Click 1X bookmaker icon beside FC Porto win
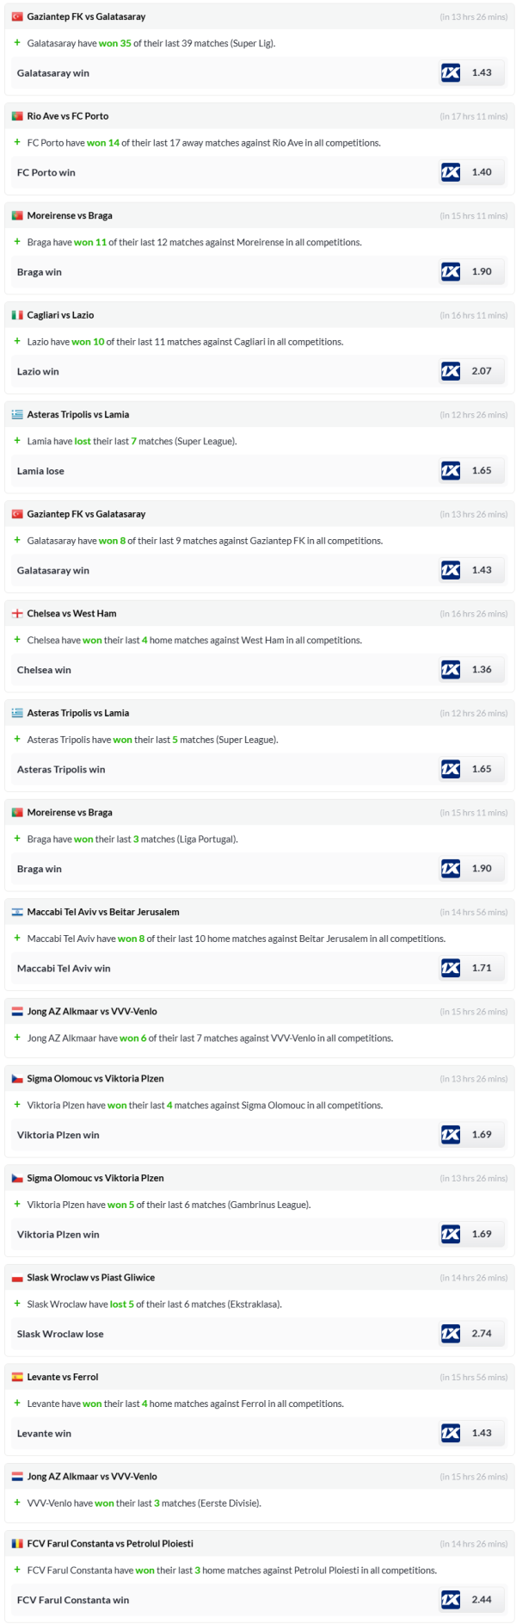This screenshot has height=1624, width=516. pyautogui.click(x=451, y=172)
